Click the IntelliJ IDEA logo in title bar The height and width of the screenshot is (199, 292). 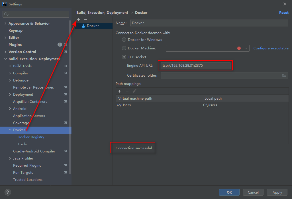(x=5, y=4)
